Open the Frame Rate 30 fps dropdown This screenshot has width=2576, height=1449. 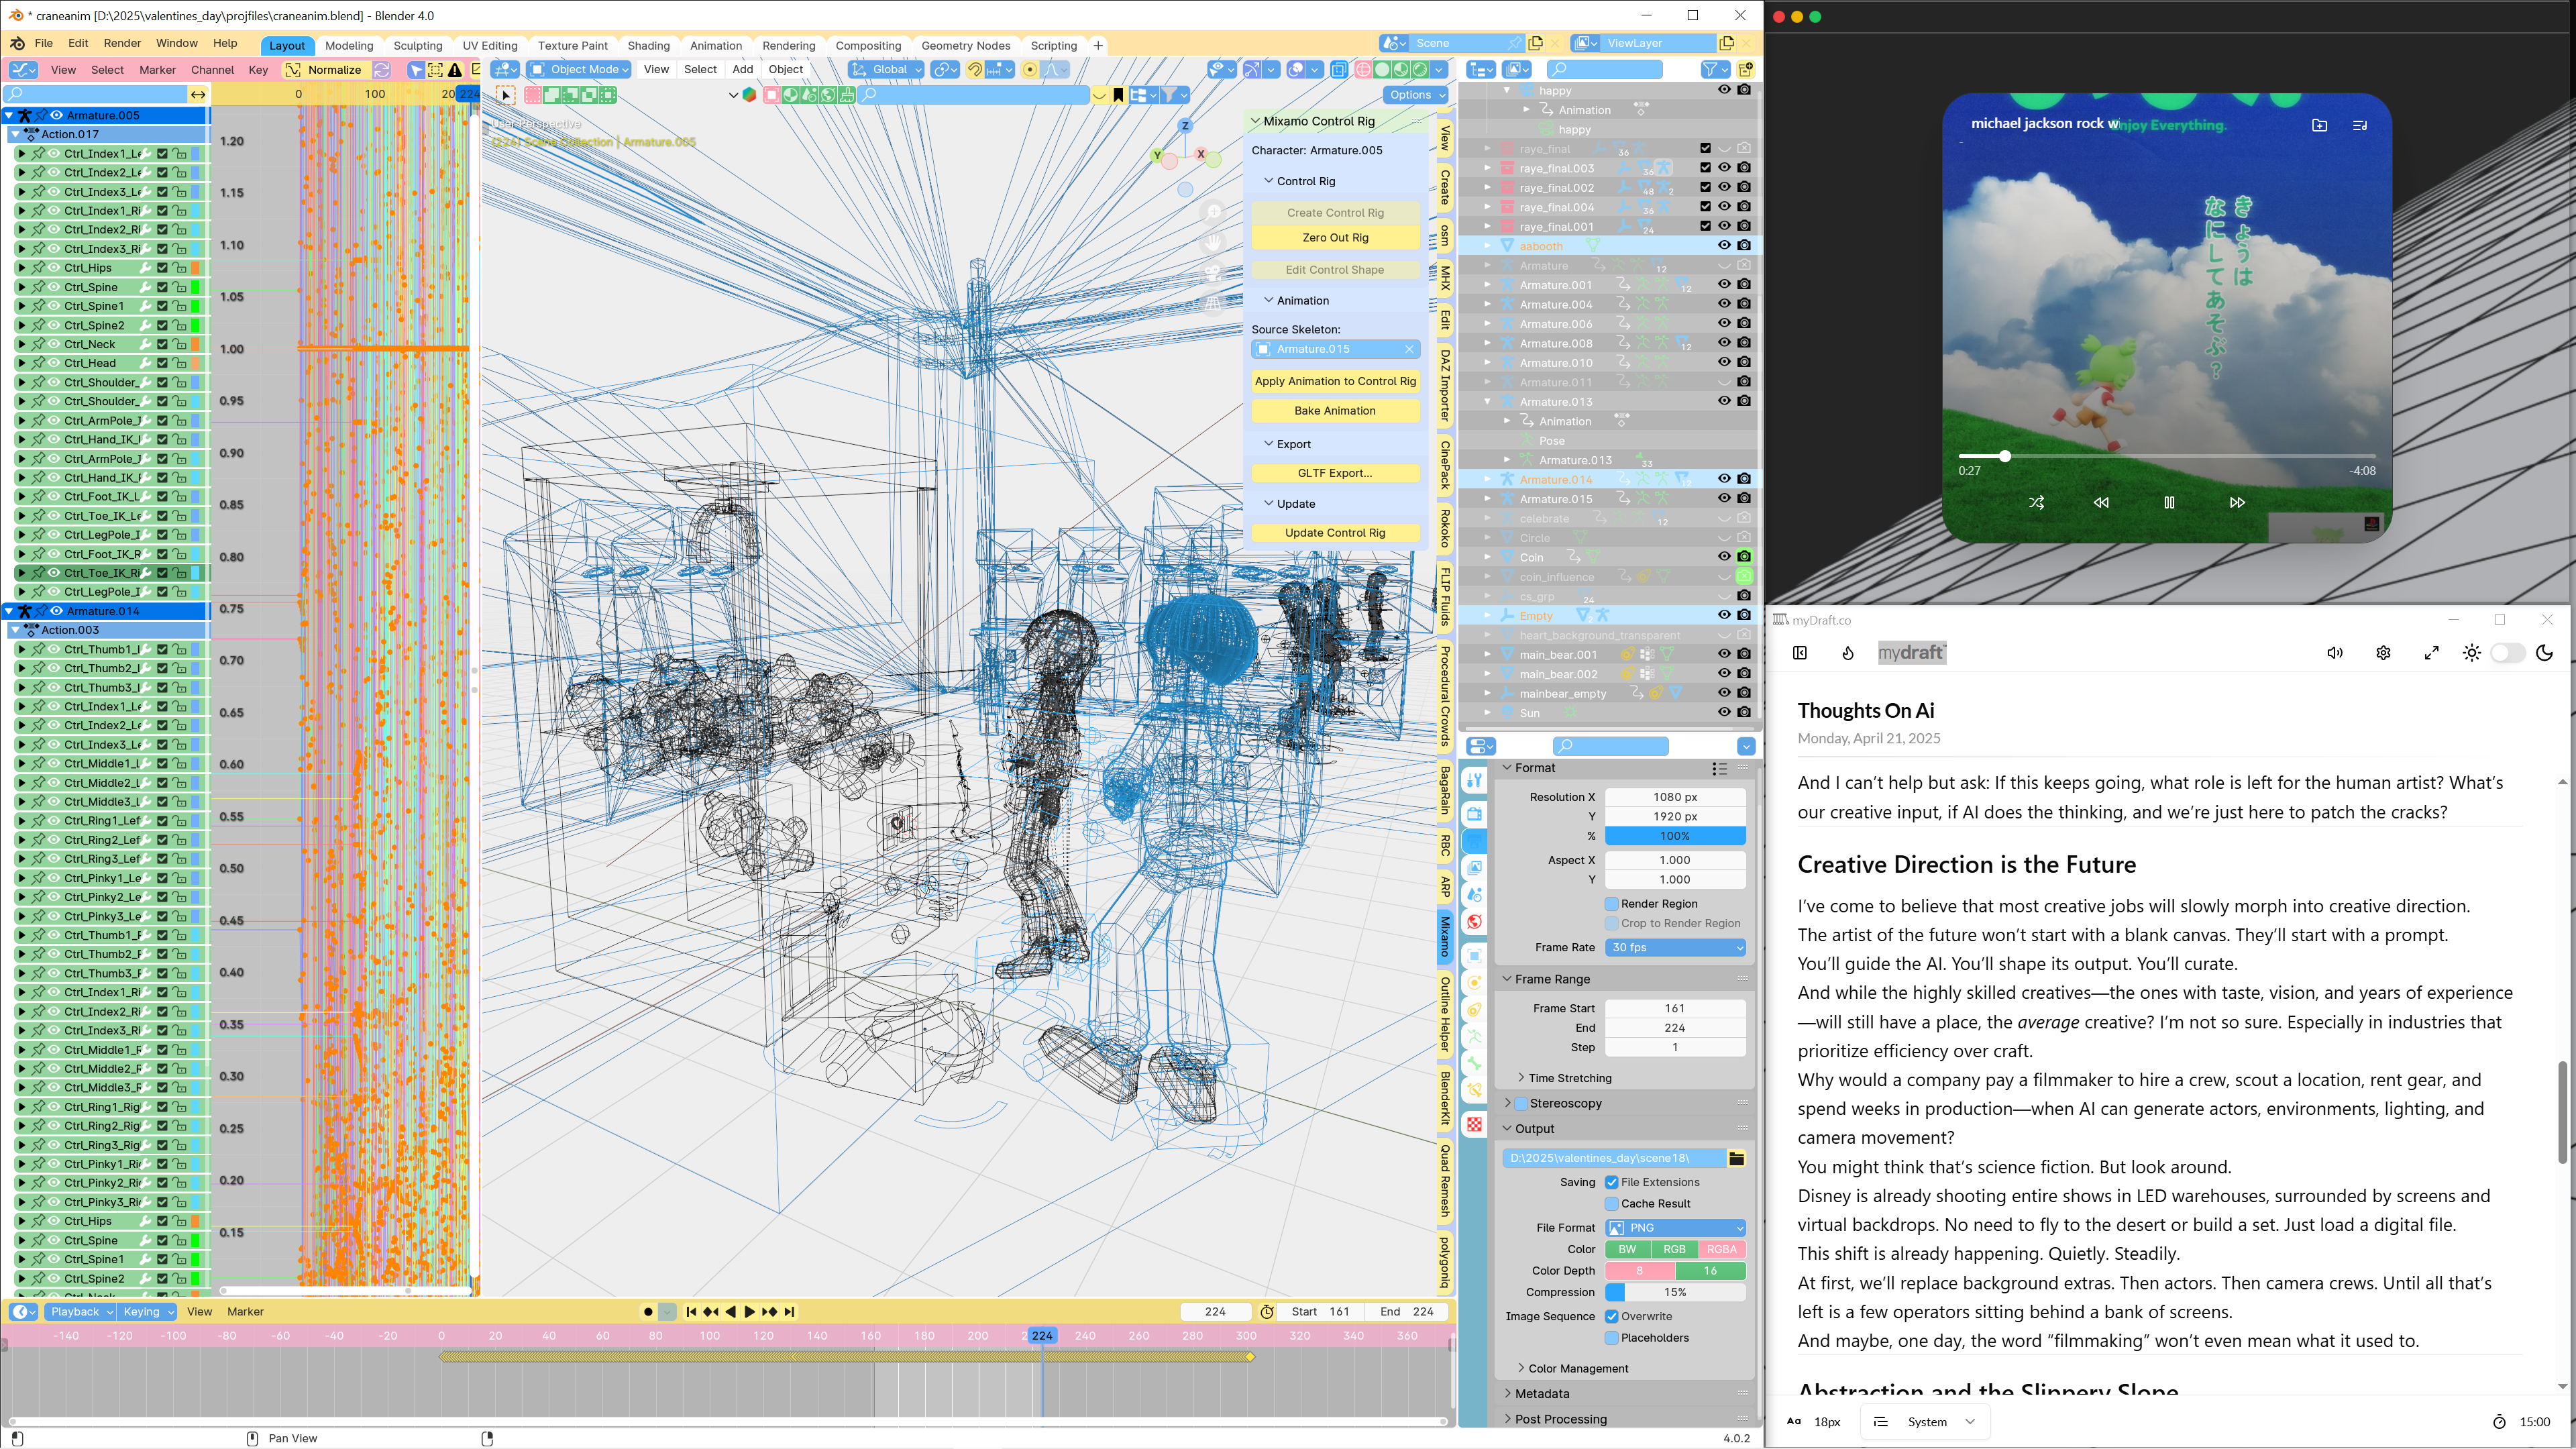tap(1675, 947)
